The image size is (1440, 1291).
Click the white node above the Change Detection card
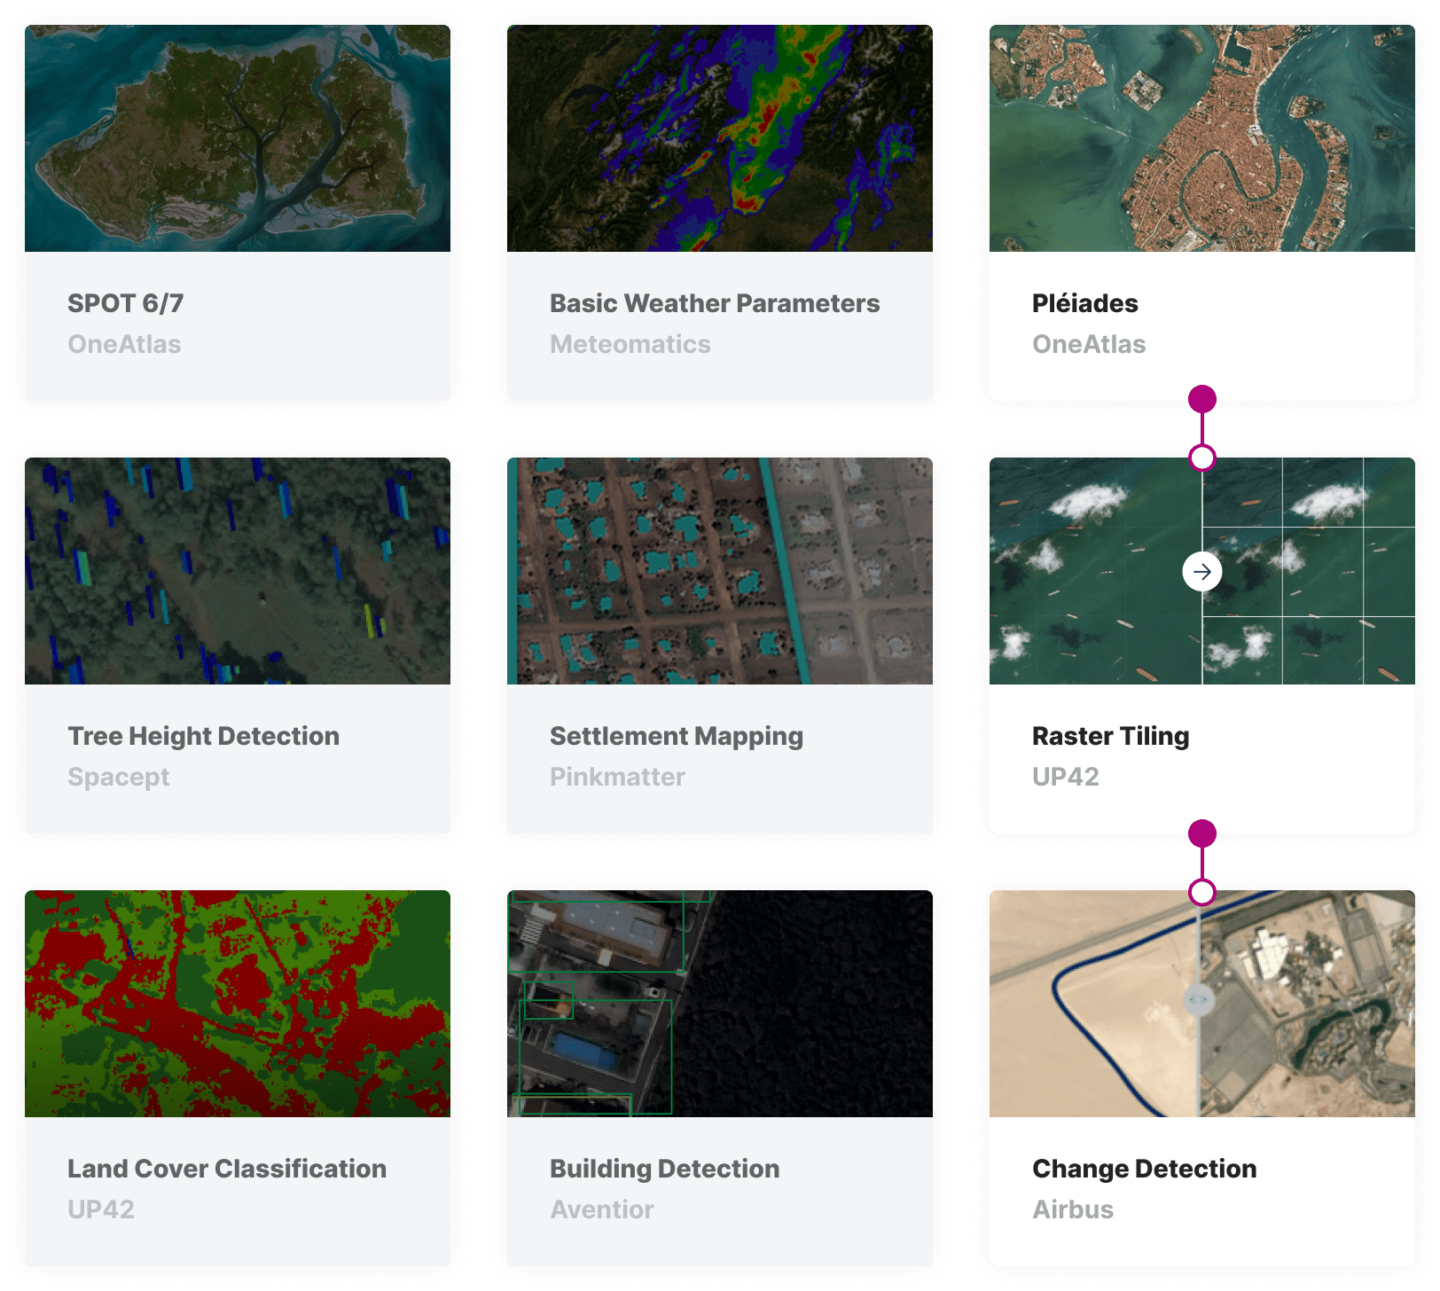(1202, 895)
